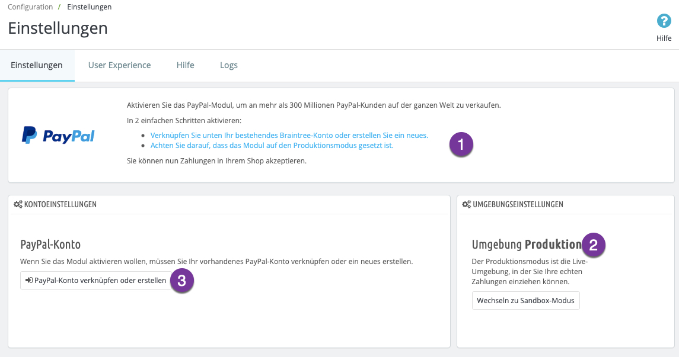This screenshot has width=679, height=357.
Task: Click Wechseln zu Sandbox-Modus button
Action: (x=525, y=300)
